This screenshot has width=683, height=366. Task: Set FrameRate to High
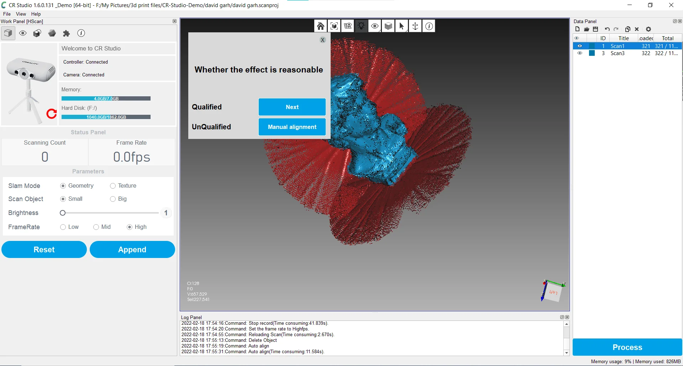pyautogui.click(x=130, y=227)
